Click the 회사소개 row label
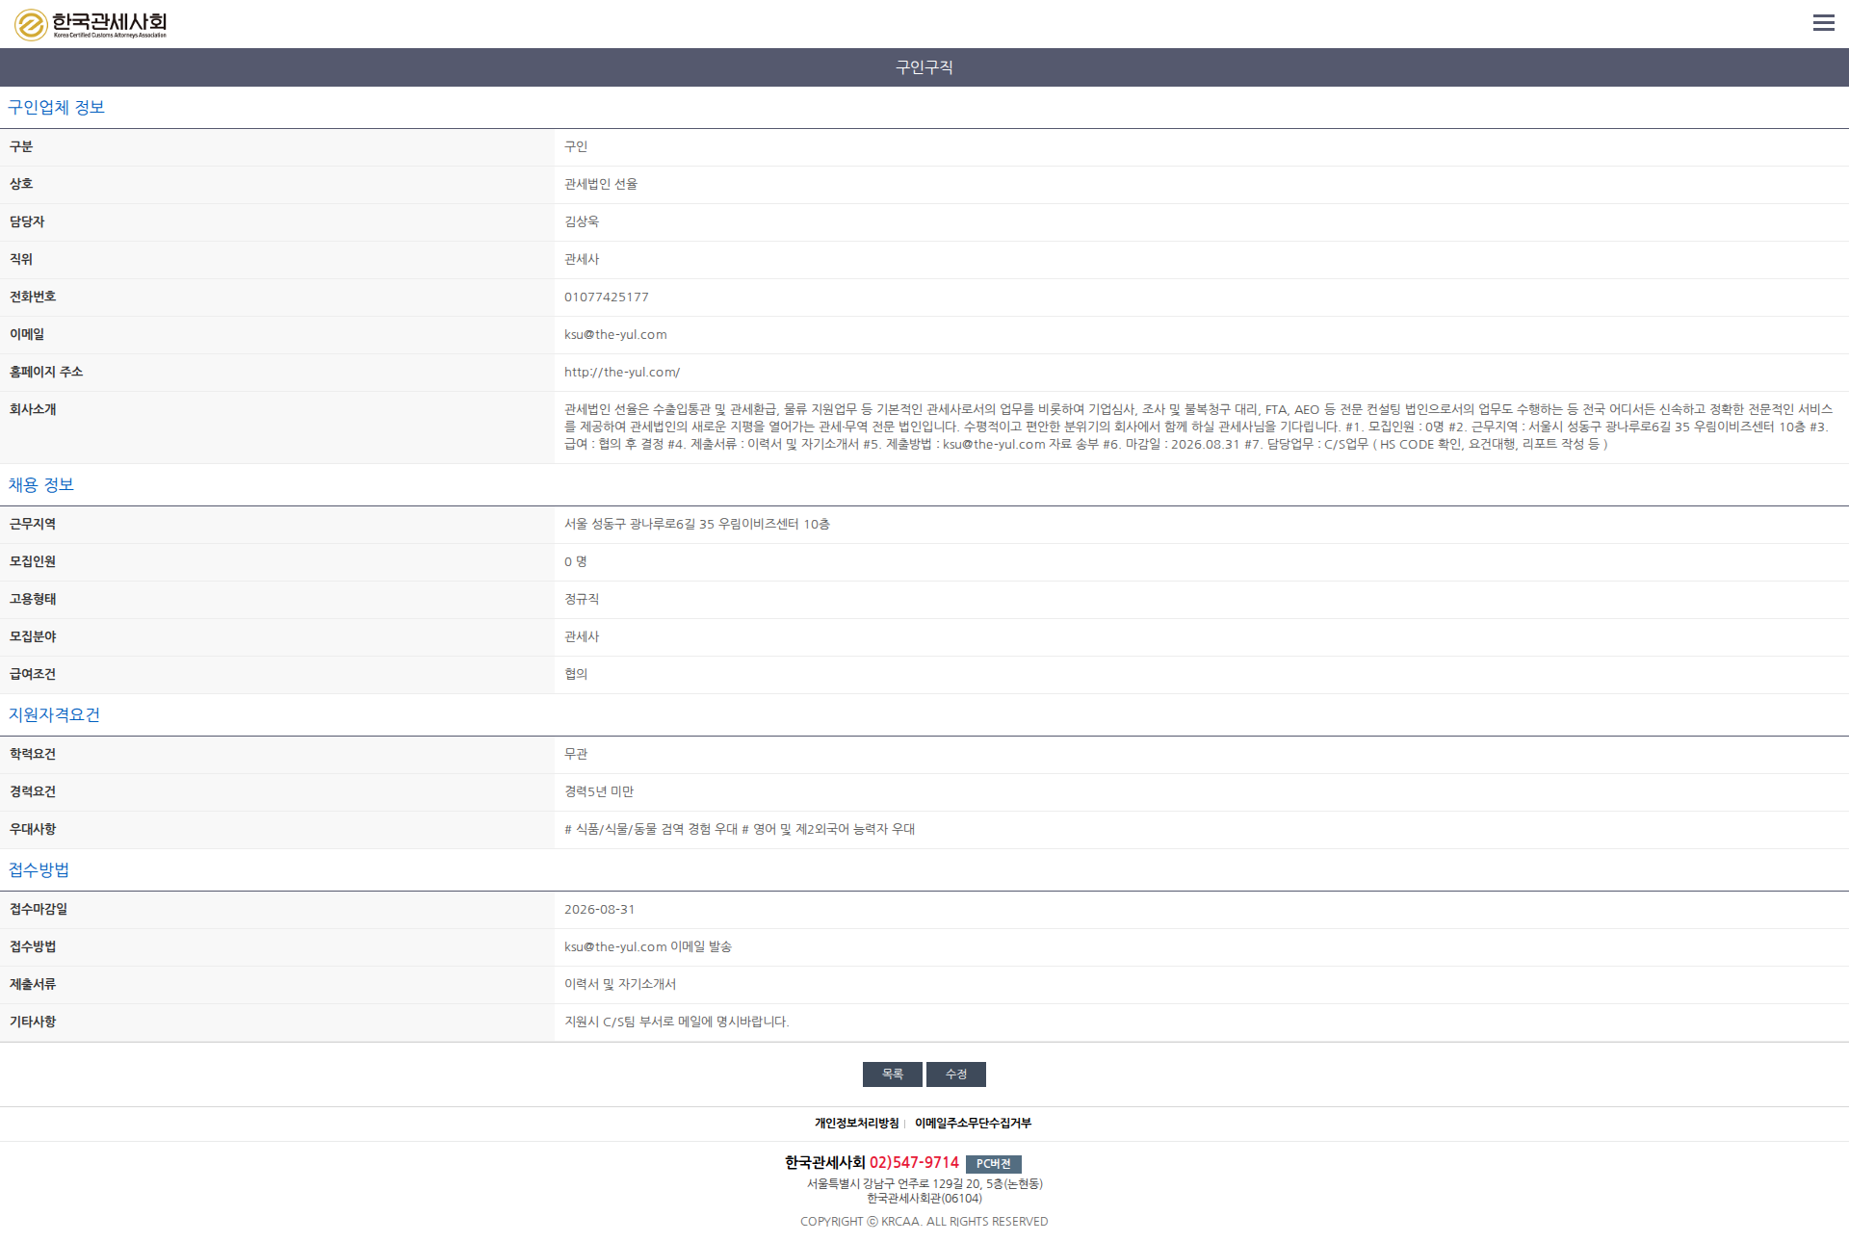Image resolution: width=1849 pixels, height=1242 pixels. point(33,410)
